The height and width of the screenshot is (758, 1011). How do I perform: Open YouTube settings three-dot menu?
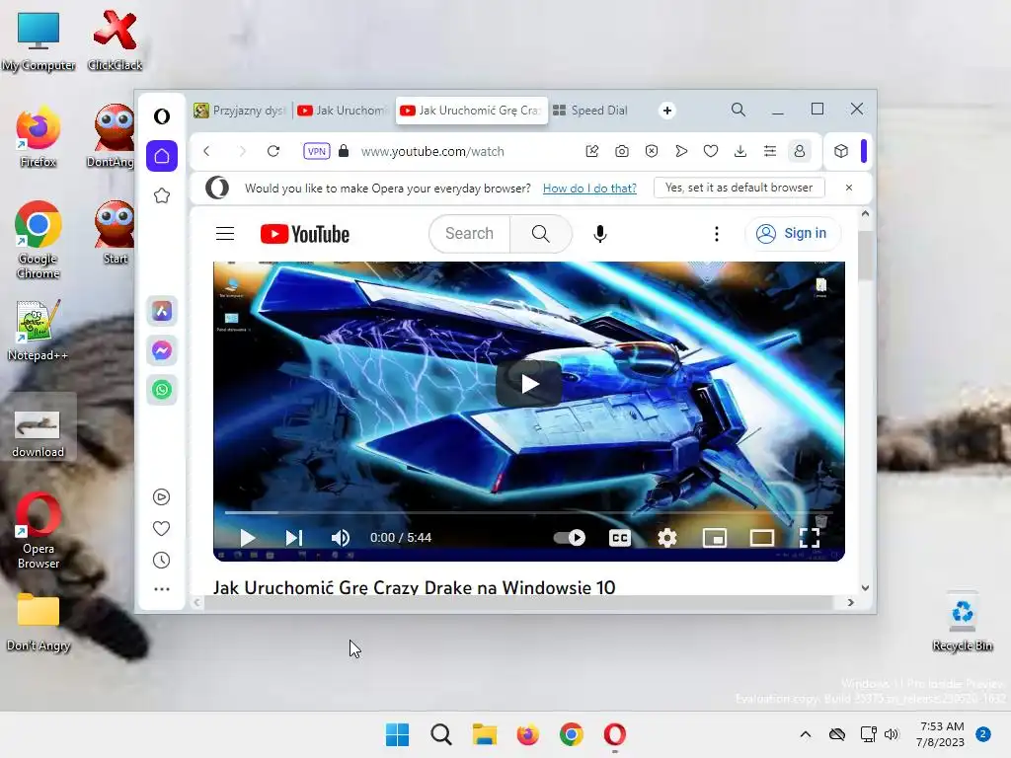pos(717,234)
